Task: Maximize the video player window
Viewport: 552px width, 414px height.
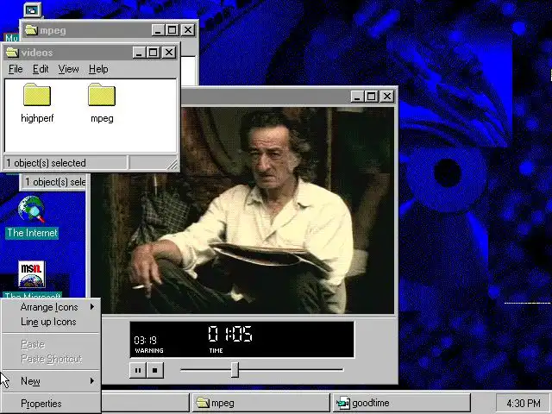Action: (x=372, y=97)
